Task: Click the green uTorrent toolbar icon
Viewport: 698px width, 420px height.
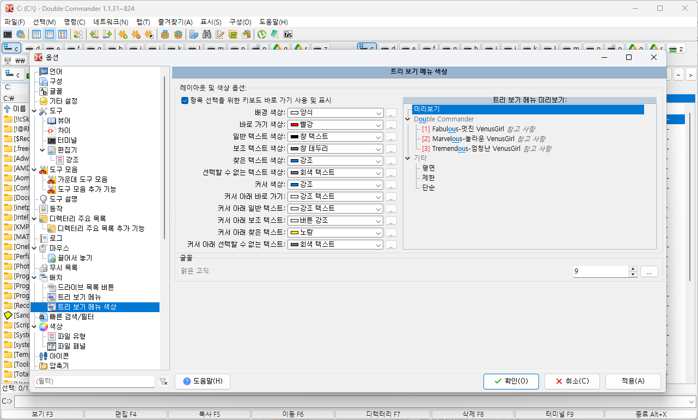Action: coord(262,34)
